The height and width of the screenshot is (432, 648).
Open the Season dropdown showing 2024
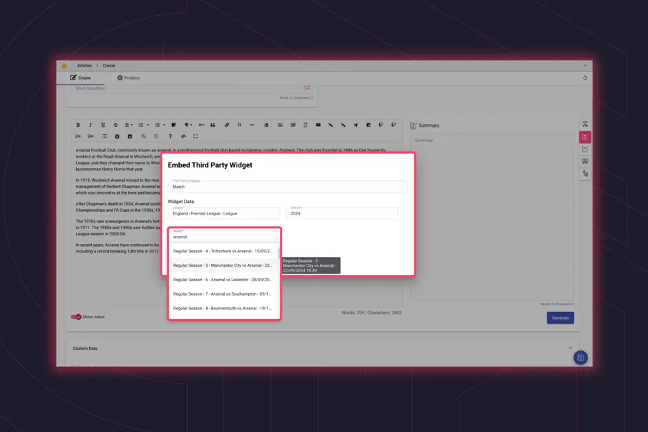(x=341, y=213)
